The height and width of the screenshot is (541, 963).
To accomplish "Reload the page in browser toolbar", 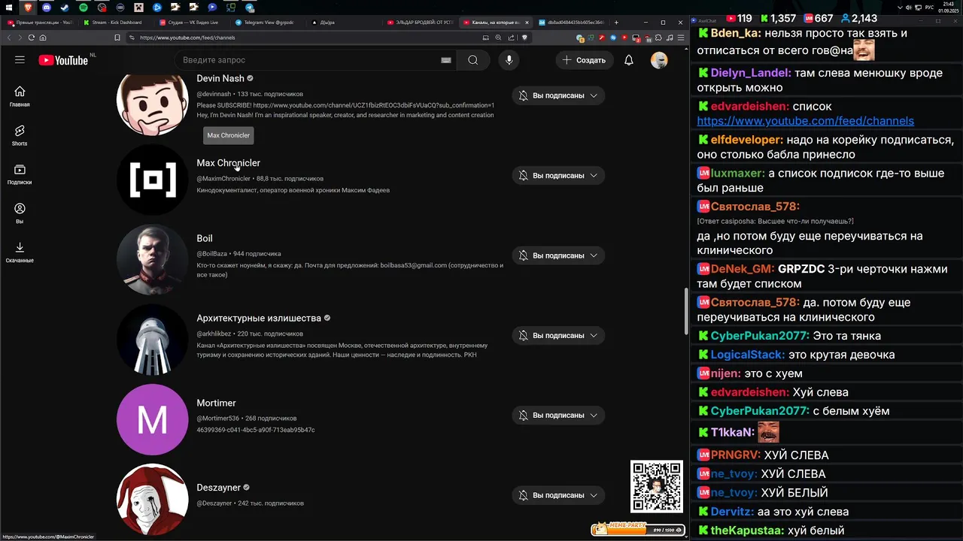I will point(32,38).
